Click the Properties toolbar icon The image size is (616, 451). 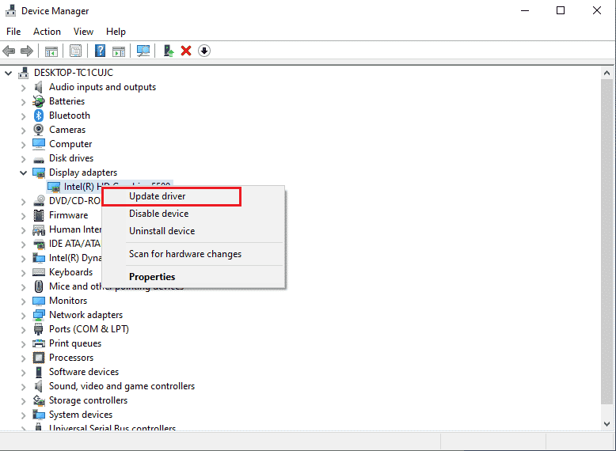tap(75, 51)
